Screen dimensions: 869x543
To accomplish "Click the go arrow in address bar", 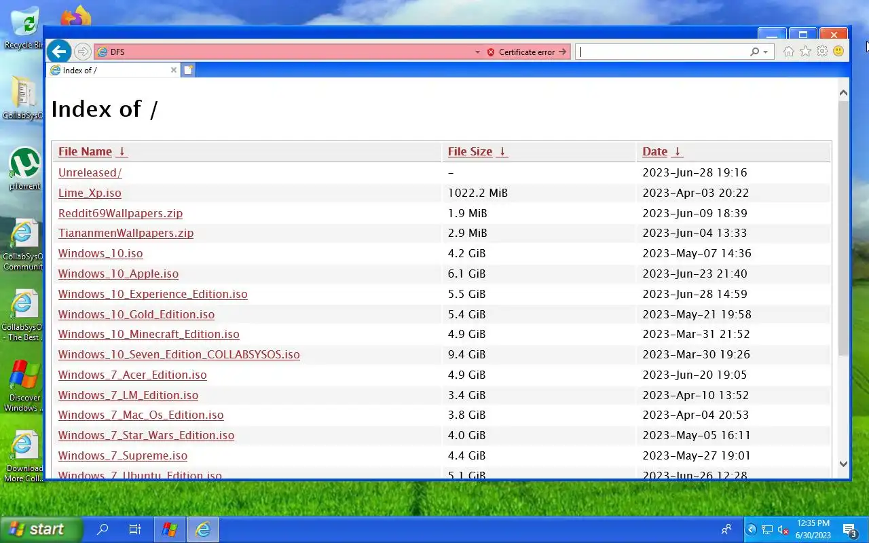I will point(562,52).
